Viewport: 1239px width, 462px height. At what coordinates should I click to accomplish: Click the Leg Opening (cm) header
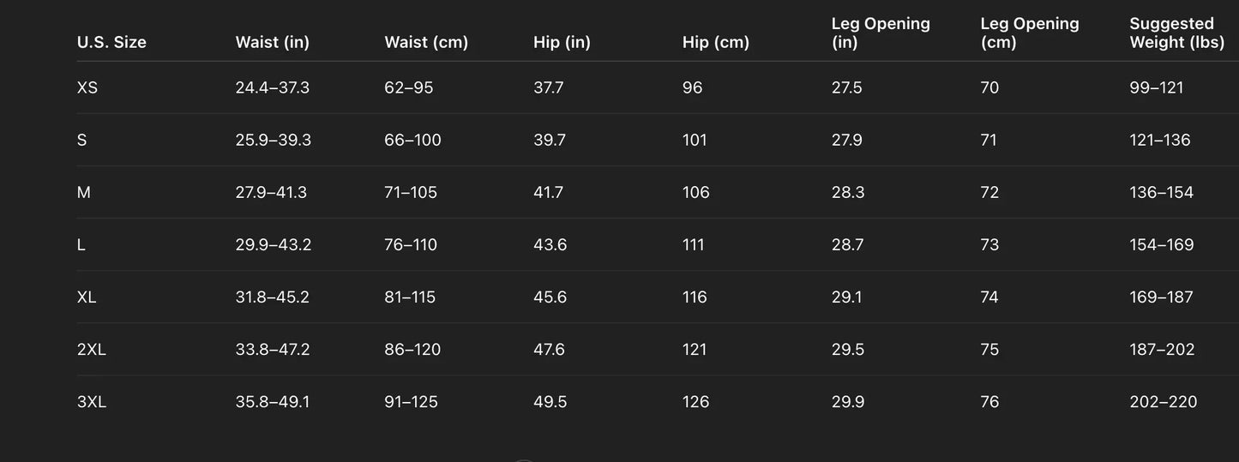[x=1029, y=33]
